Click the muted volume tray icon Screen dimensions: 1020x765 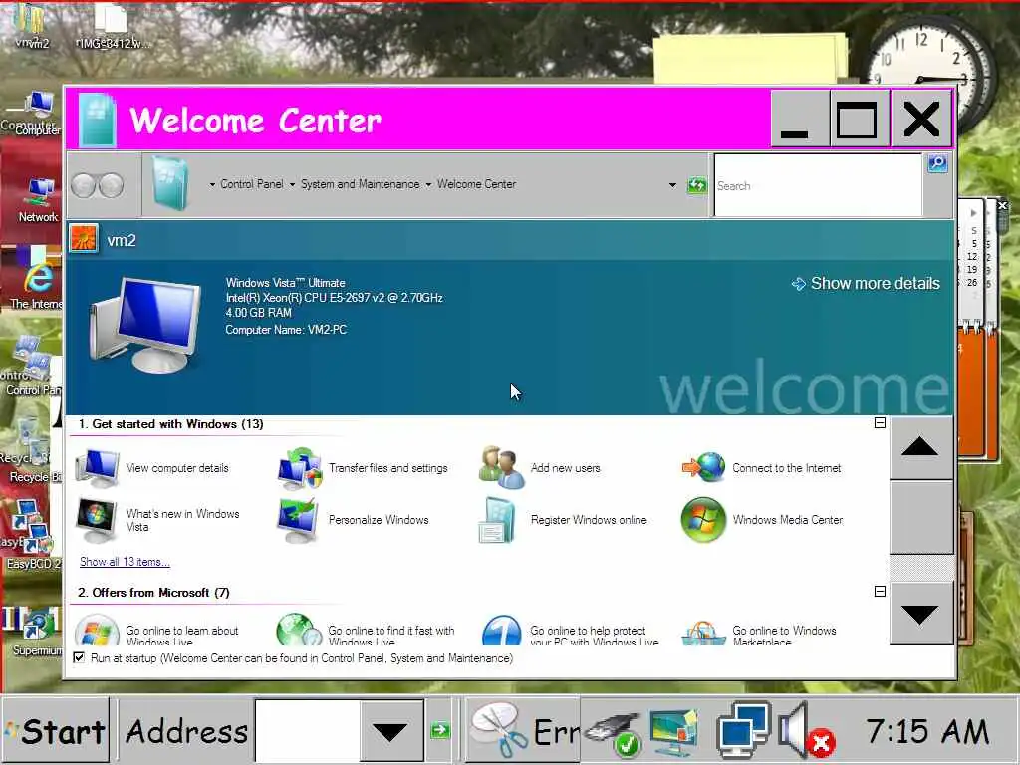[x=807, y=731]
